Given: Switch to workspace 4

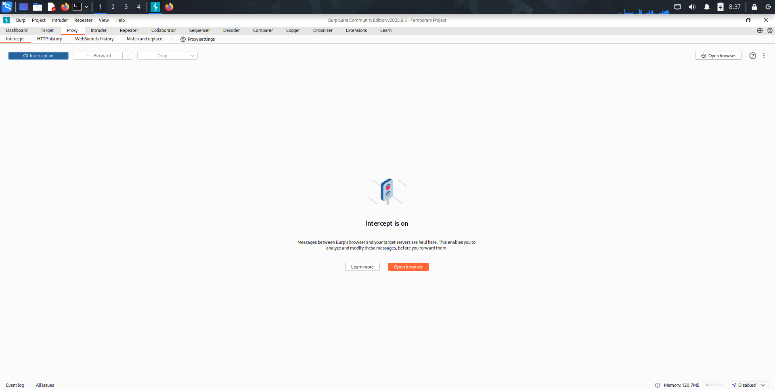Looking at the screenshot, I should 138,7.
